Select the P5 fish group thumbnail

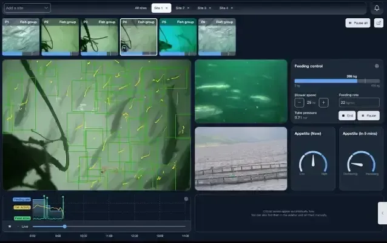[178, 37]
